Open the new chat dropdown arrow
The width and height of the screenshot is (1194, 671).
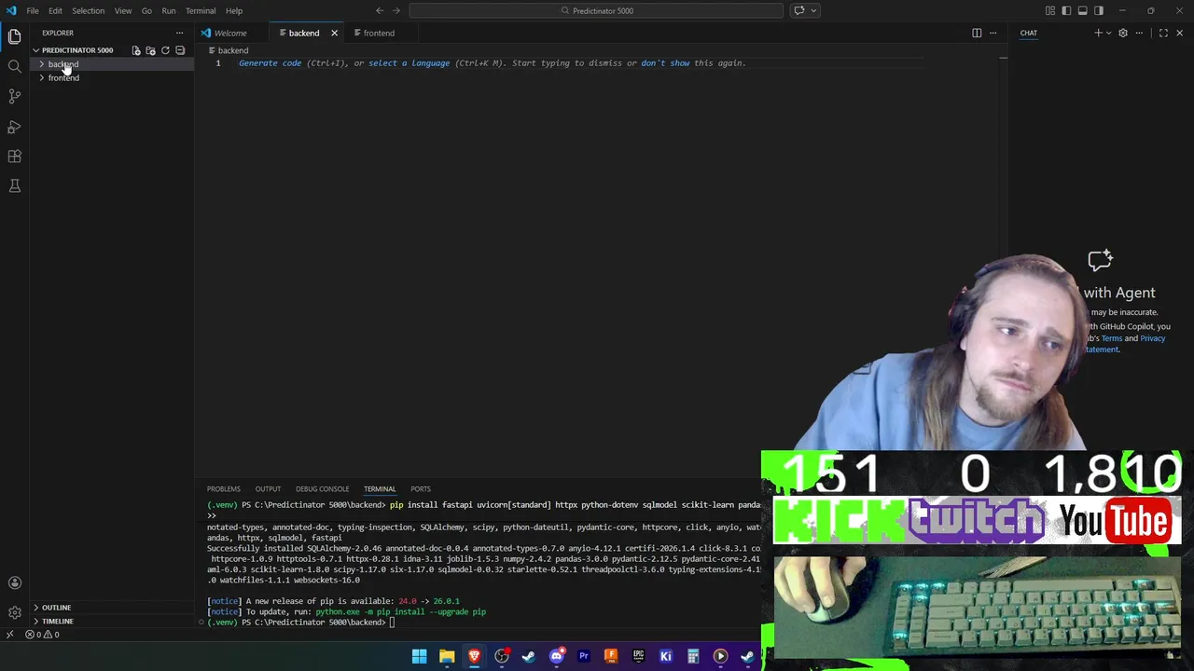pyautogui.click(x=1108, y=33)
